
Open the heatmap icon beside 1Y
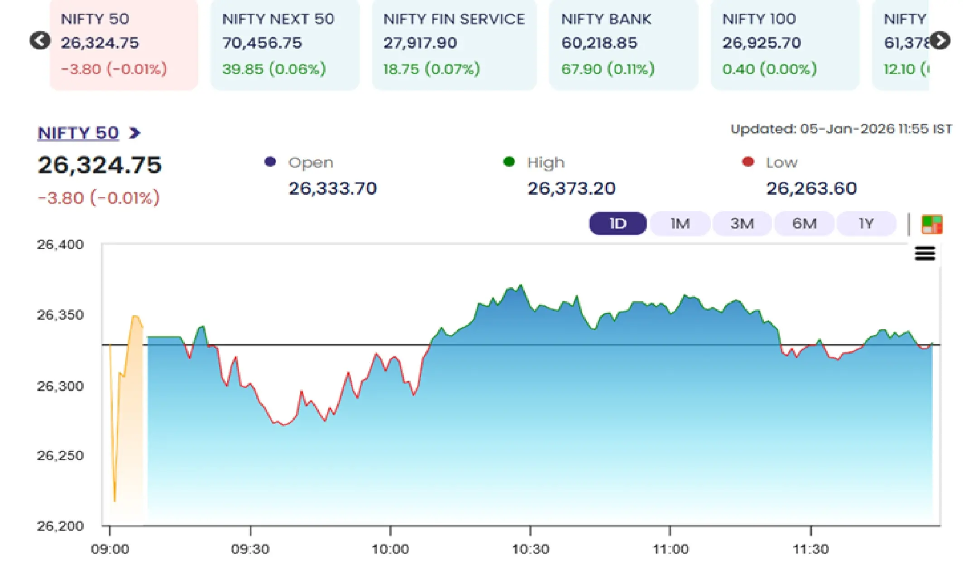coord(931,224)
